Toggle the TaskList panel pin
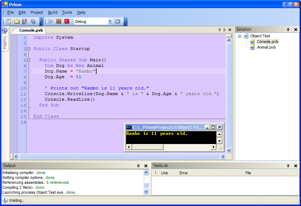 pos(288,166)
